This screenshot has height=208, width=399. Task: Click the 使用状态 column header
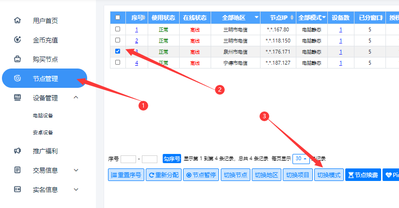pos(164,17)
